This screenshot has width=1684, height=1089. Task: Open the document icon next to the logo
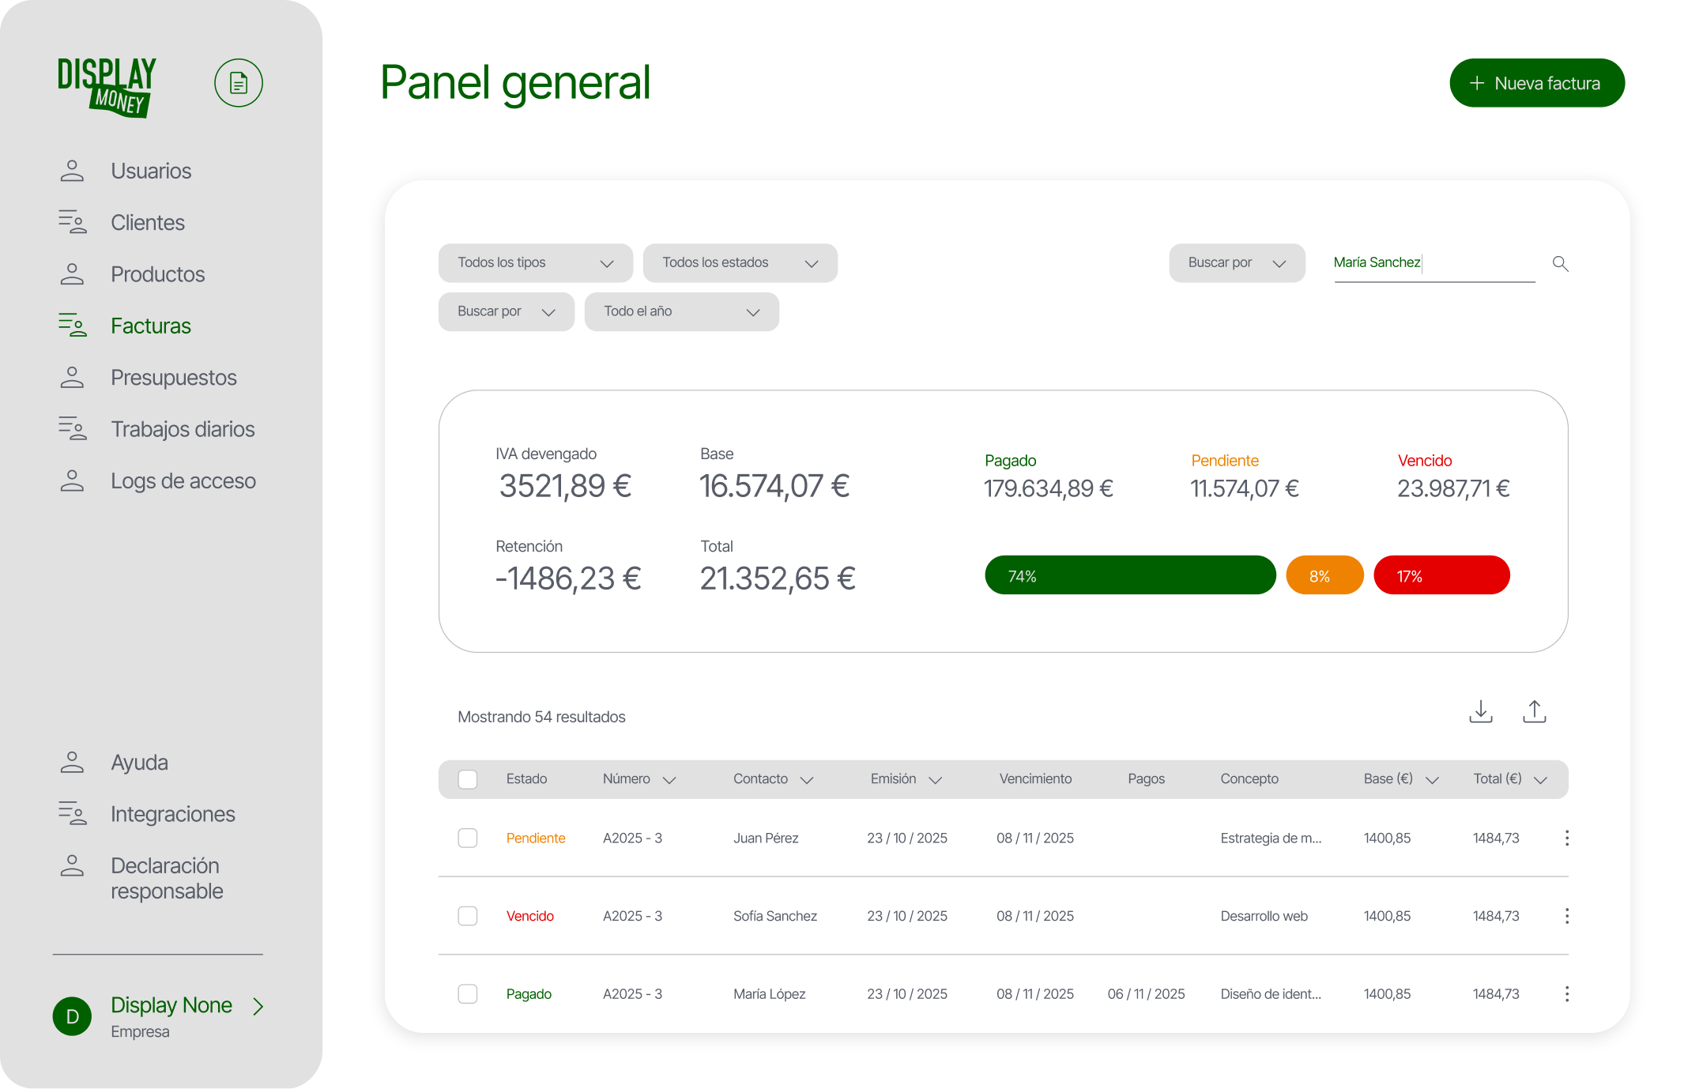(x=238, y=82)
